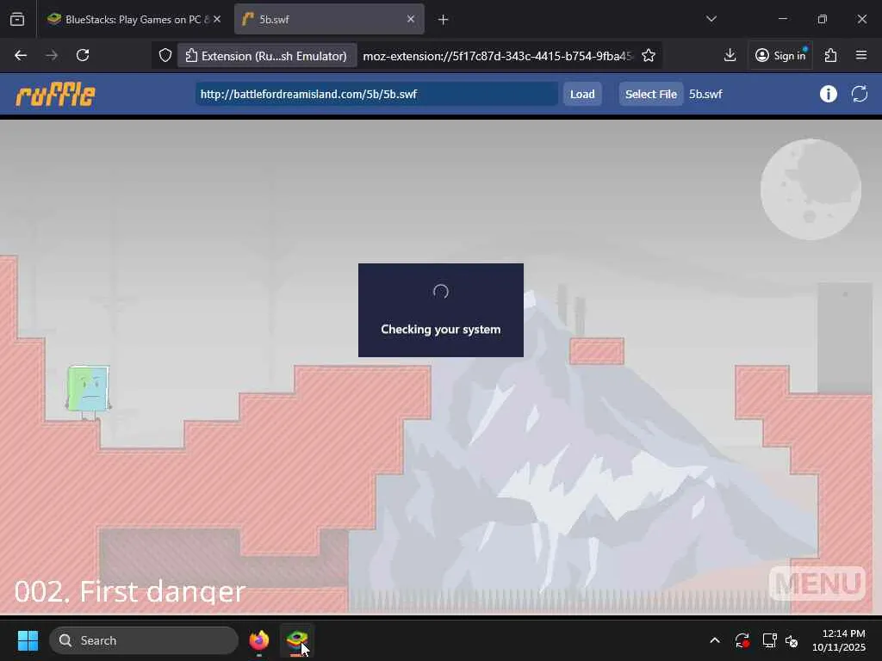Click the Select File button
This screenshot has width=882, height=661.
pos(651,94)
